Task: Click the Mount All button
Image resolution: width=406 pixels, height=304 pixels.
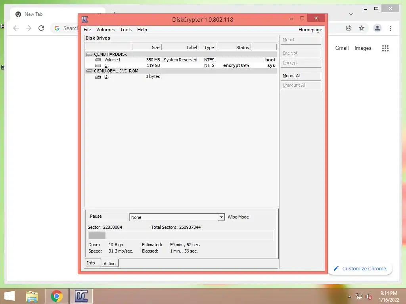Action: click(301, 76)
